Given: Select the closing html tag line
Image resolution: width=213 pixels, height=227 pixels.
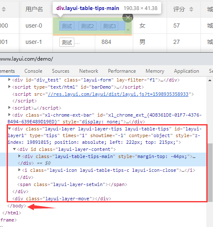Looking at the screenshot, I should 12,213.
